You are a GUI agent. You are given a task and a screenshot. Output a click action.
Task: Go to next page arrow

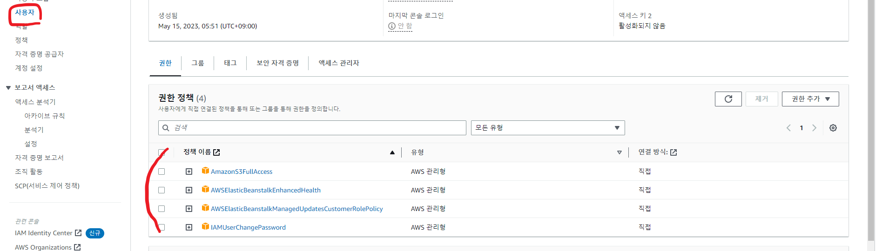coord(814,128)
